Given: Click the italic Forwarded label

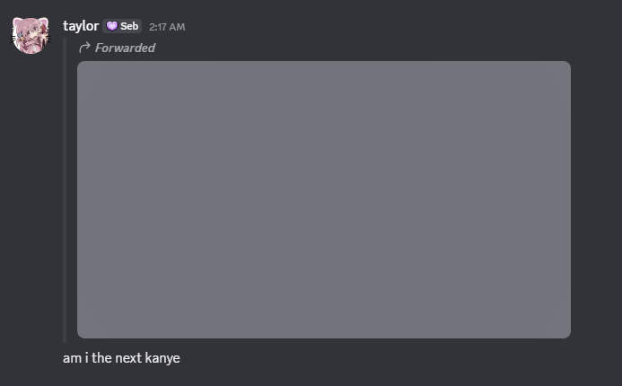Looking at the screenshot, I should tap(125, 48).
